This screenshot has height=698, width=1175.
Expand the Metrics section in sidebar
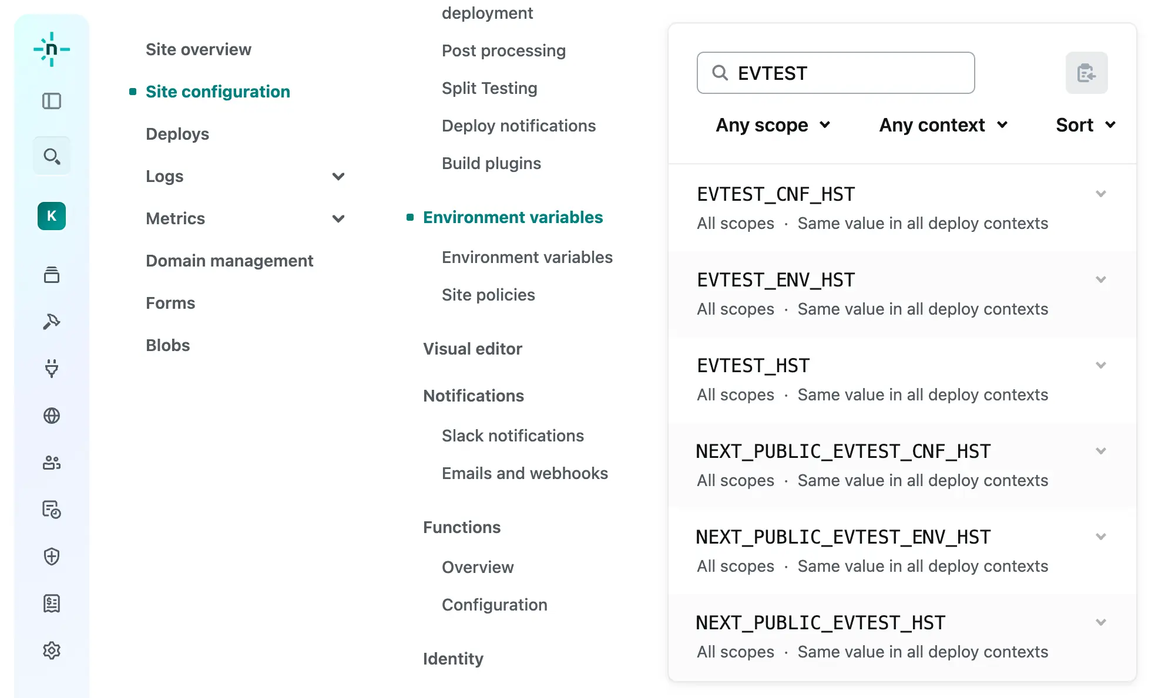[x=338, y=218]
